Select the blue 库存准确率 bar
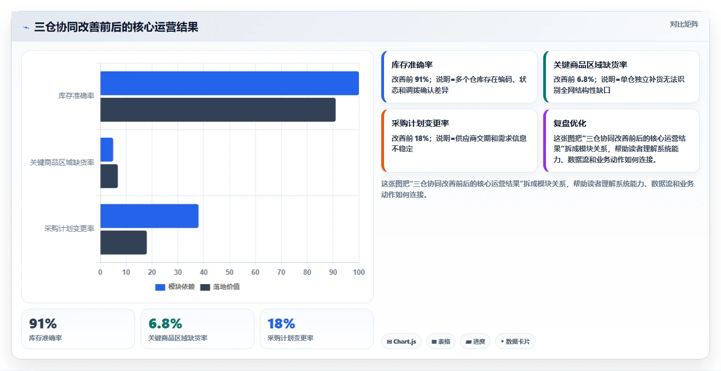 229,83
